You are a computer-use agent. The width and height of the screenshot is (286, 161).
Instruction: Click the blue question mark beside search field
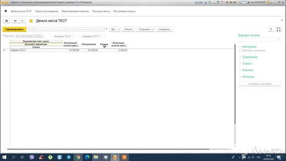tap(106, 29)
